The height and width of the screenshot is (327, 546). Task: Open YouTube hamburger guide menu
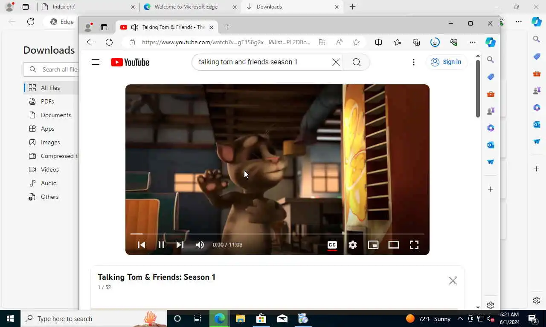coord(96,62)
